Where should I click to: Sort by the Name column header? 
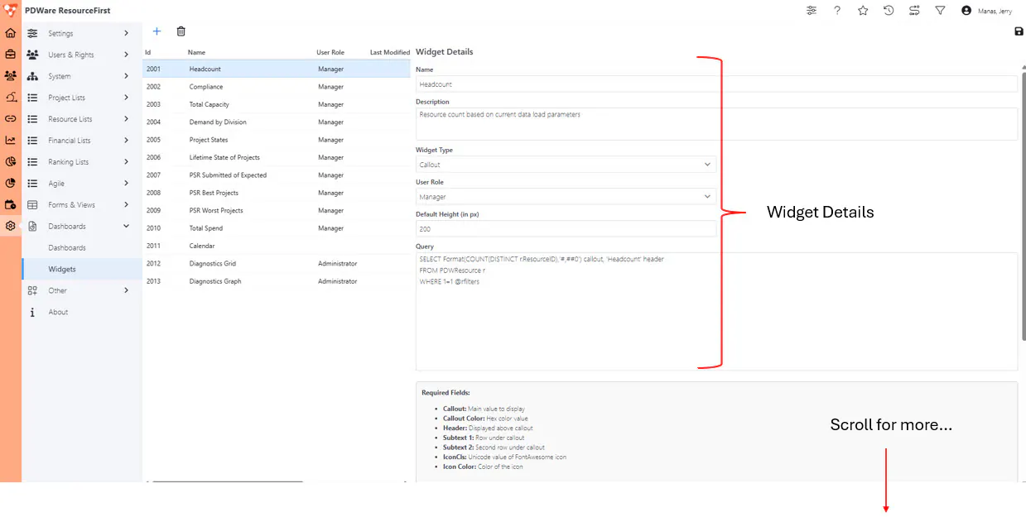tap(196, 52)
